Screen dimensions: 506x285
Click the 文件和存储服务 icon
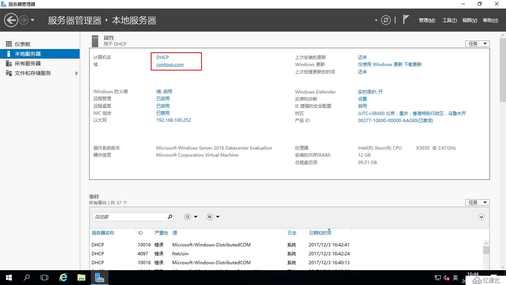pos(9,73)
